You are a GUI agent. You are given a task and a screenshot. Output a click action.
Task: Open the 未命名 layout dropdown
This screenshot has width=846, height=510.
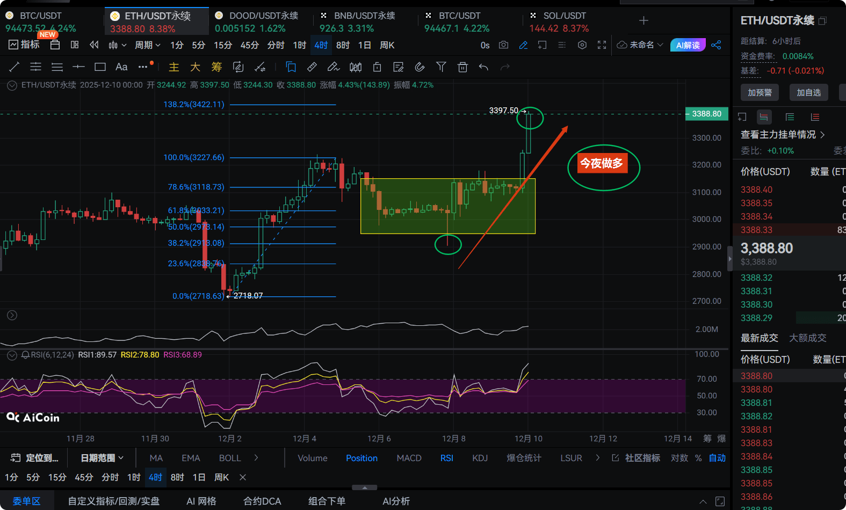[x=640, y=45]
